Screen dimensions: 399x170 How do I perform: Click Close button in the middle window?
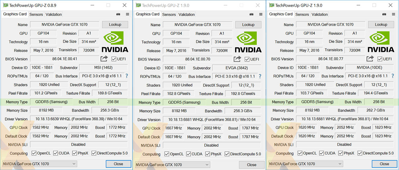point(252,165)
